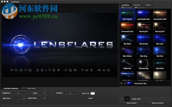
Task: Switch to the LensFlare Properties tab
Action: [x=11, y=88]
